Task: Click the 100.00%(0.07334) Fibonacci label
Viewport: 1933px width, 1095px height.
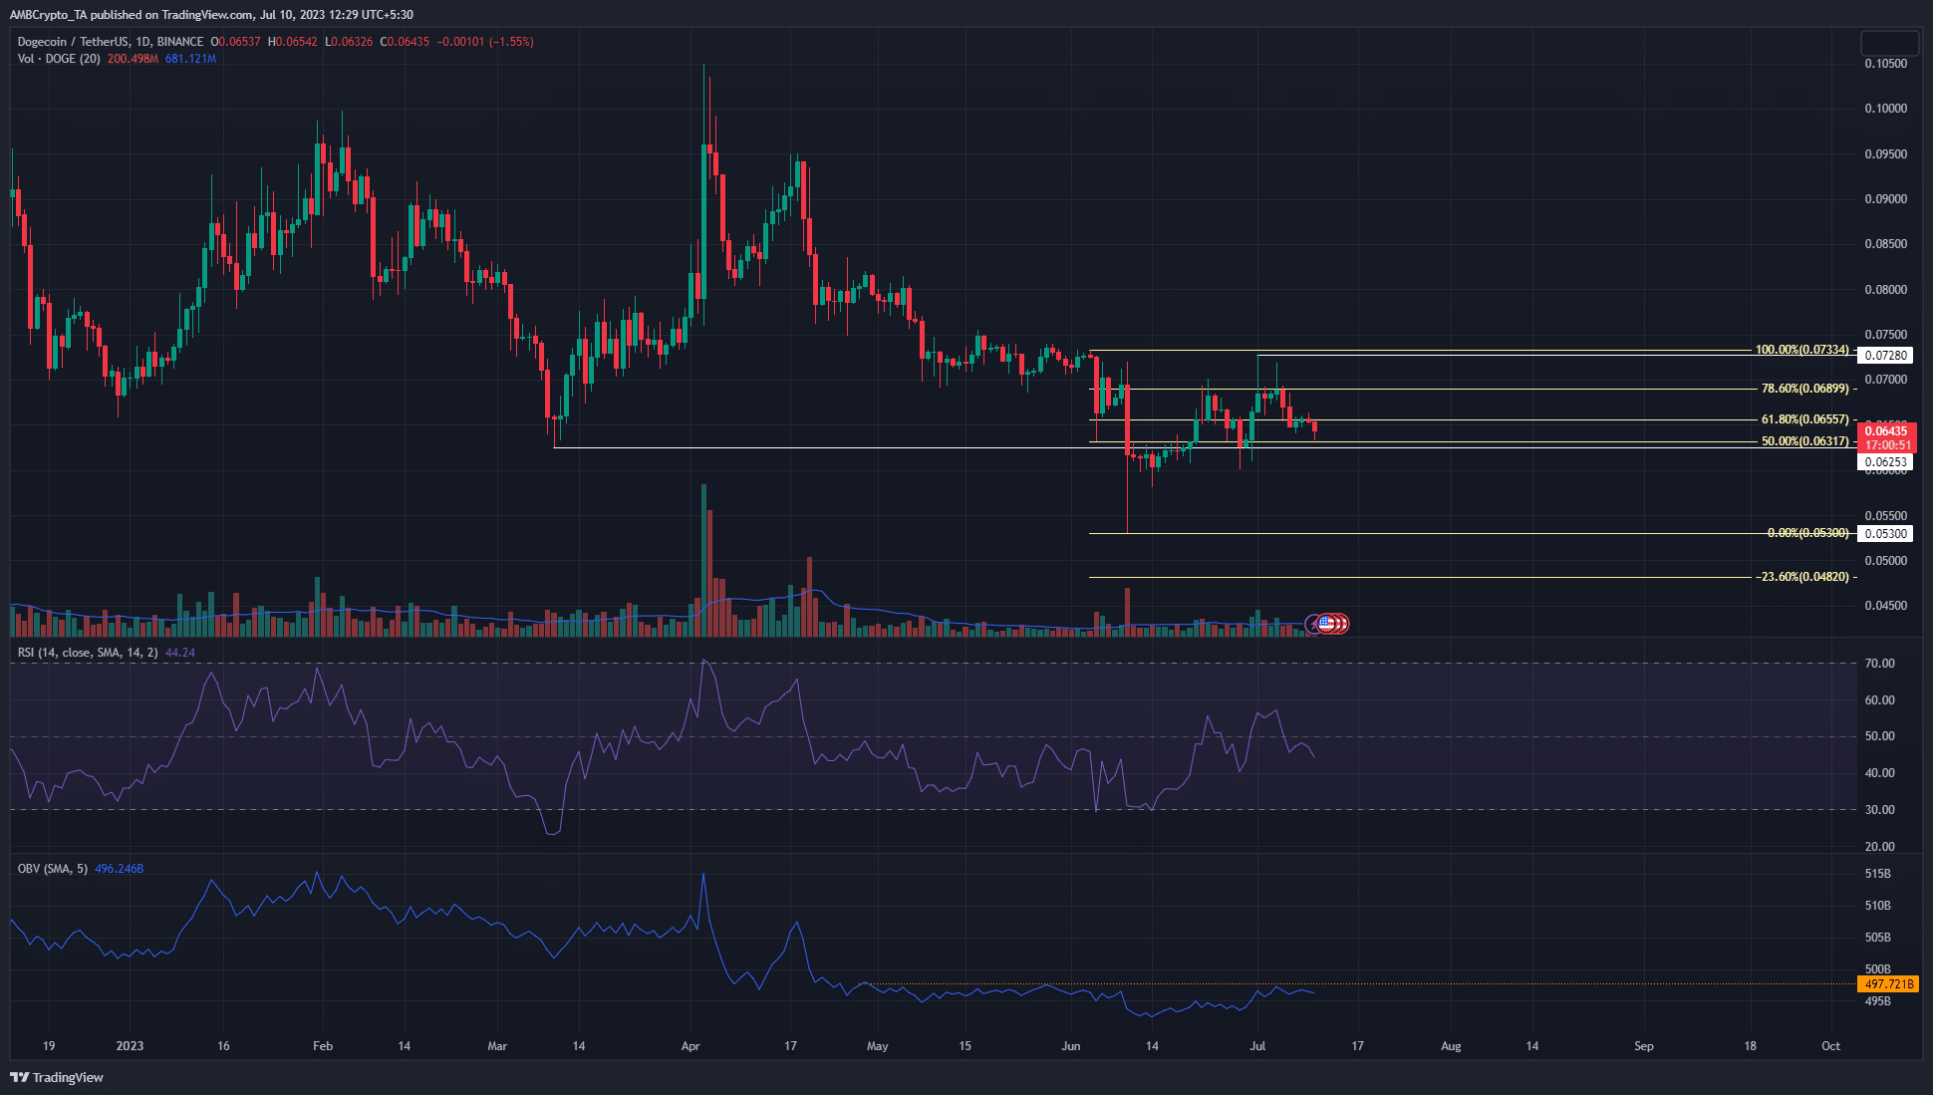Action: click(1801, 350)
